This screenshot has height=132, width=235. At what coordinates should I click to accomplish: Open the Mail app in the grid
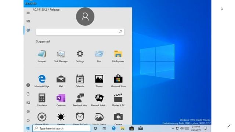pos(61,81)
